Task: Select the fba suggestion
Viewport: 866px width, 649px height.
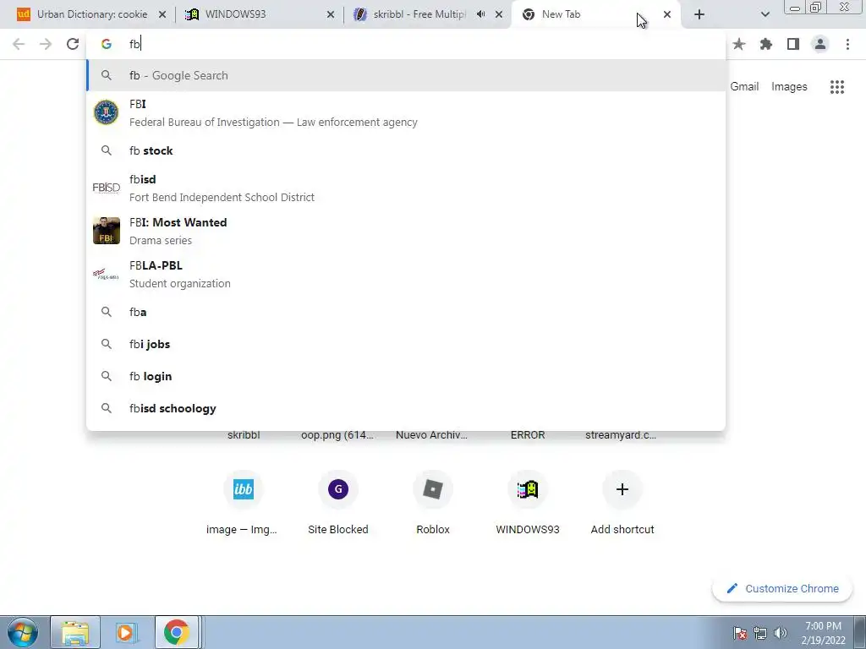Action: (406, 312)
